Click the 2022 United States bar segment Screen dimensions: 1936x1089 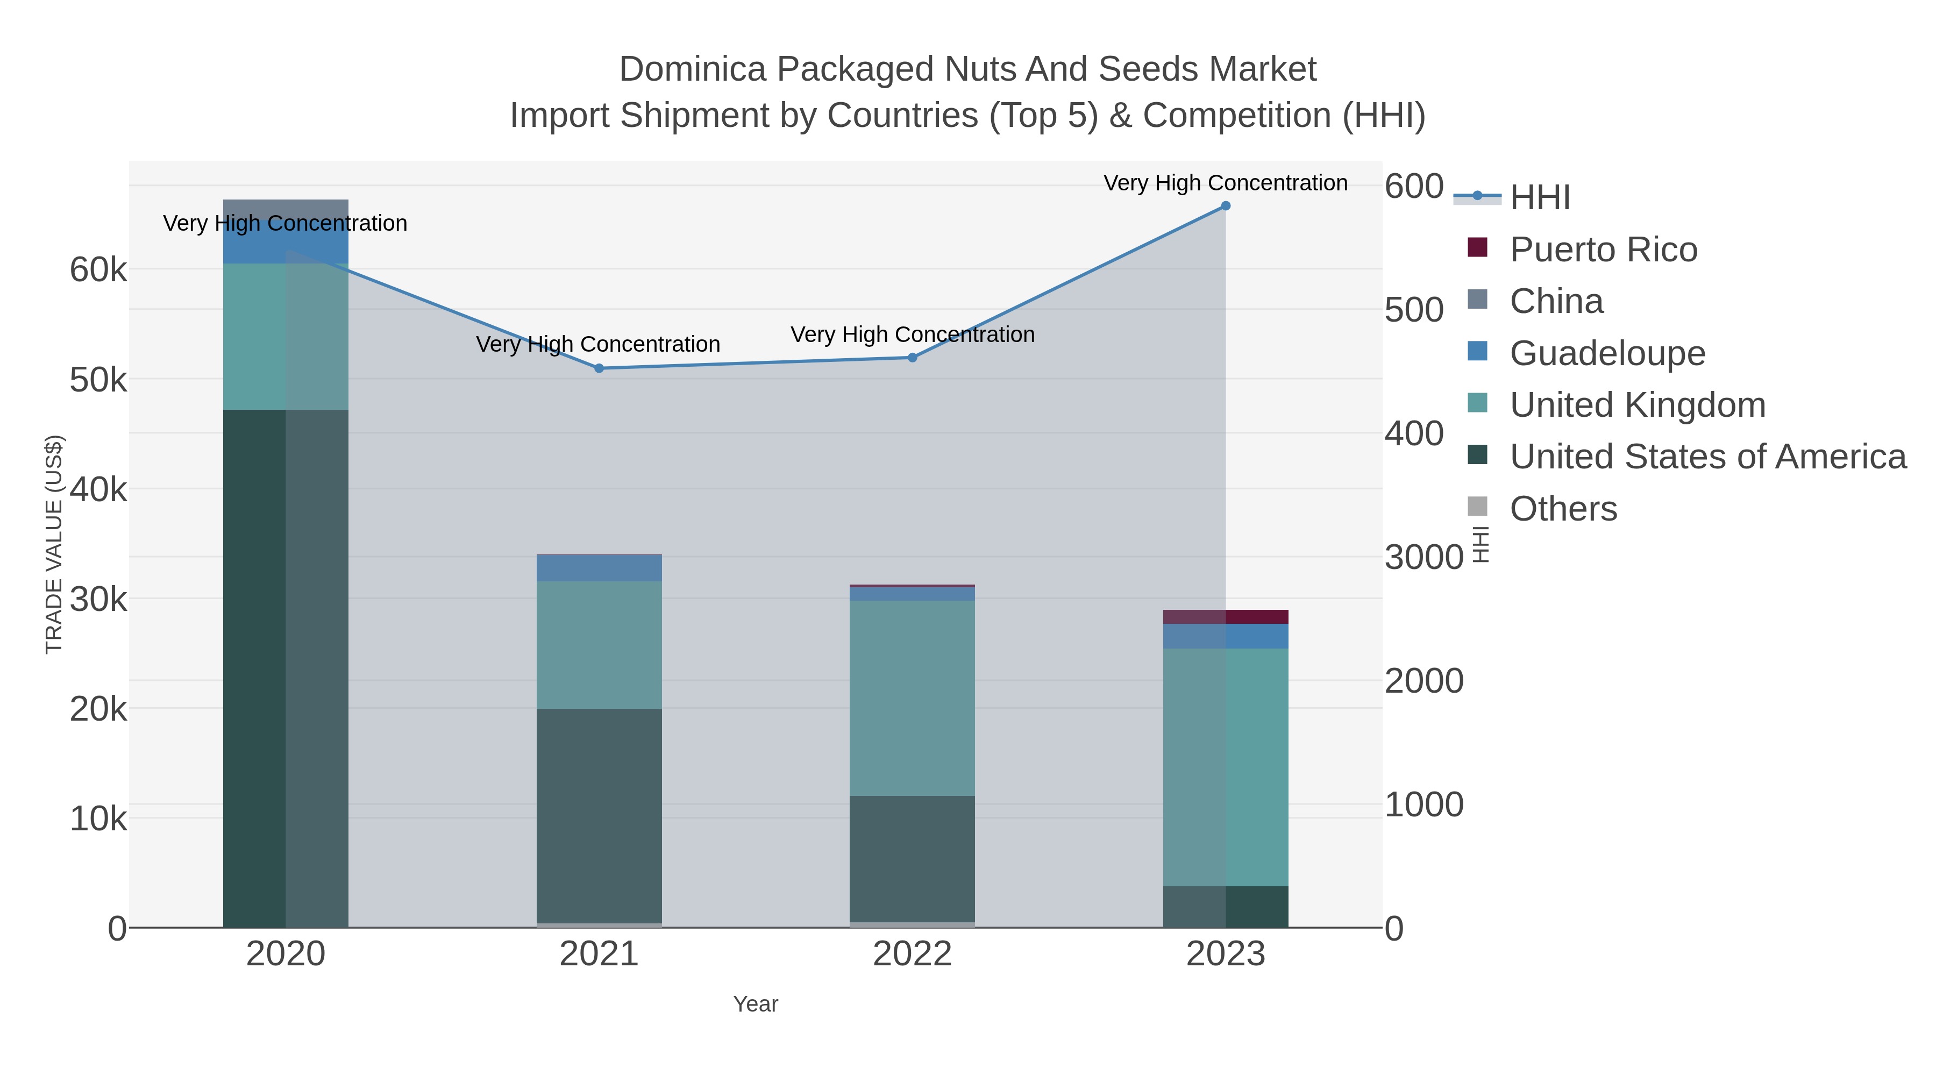(913, 859)
